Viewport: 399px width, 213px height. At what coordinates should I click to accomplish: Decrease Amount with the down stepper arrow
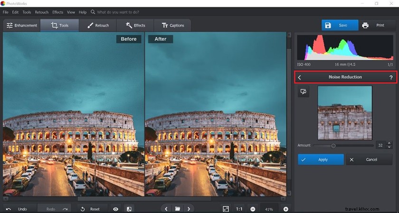(389, 147)
